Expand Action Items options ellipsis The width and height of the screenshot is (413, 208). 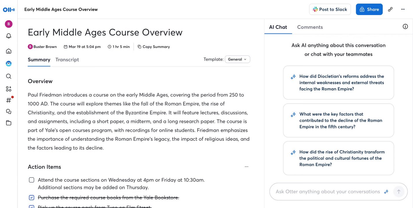pos(246,167)
